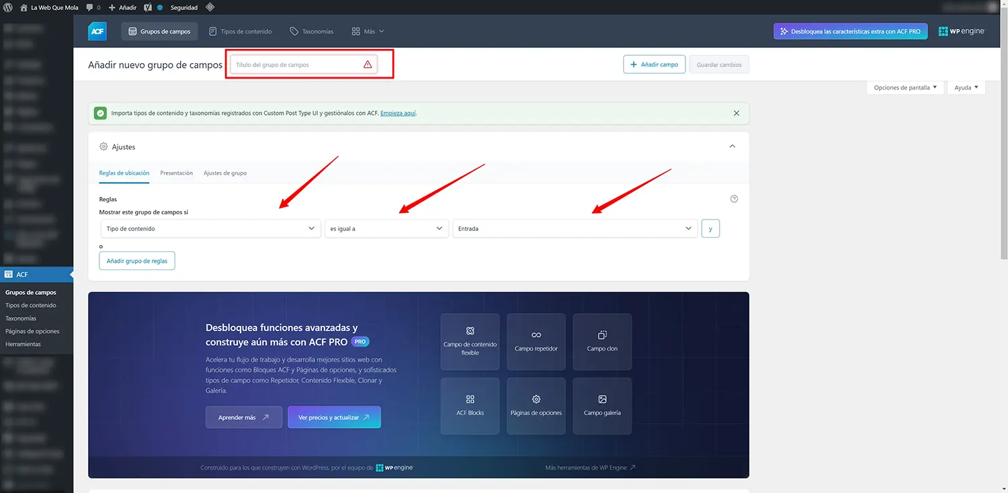
Task: Collapse the Ajustes panel with the chevron
Action: (732, 146)
